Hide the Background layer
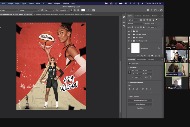 (x=129, y=48)
